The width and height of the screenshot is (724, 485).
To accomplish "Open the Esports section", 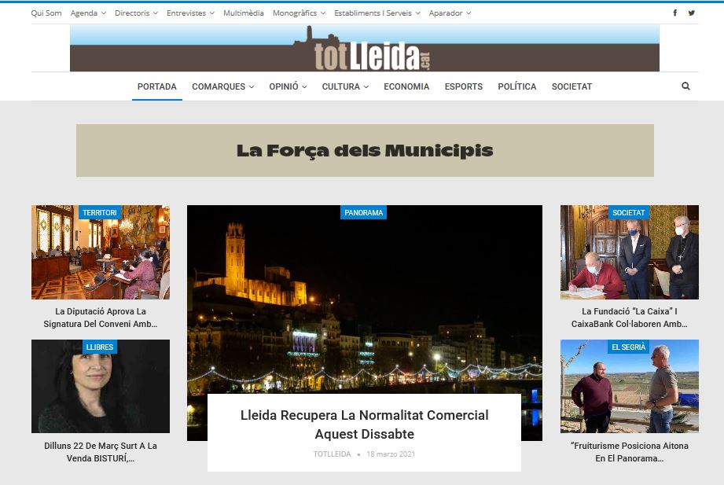I will tap(464, 86).
